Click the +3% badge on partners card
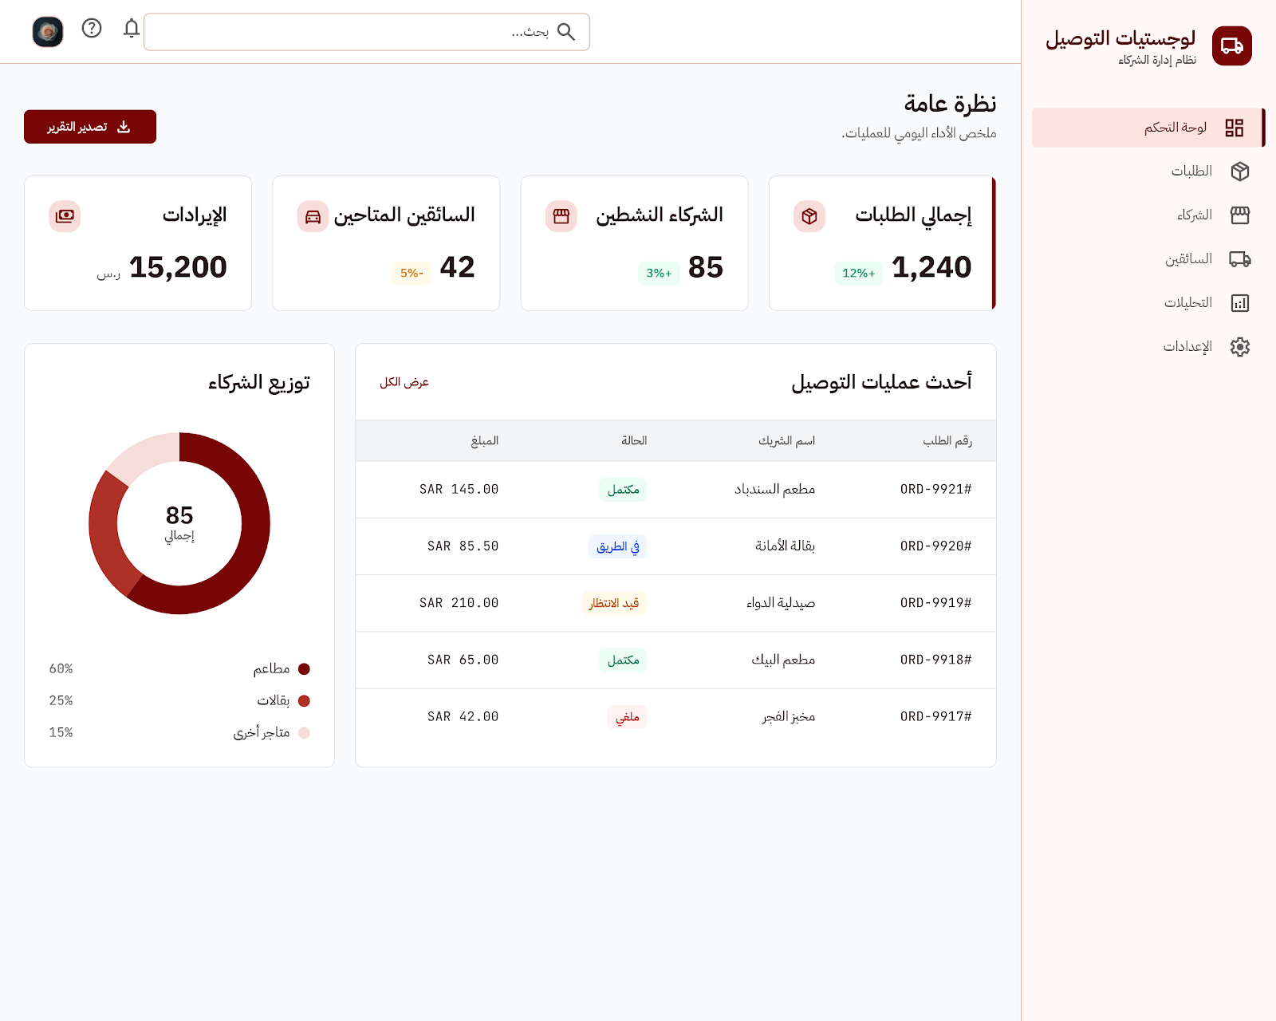This screenshot has width=1276, height=1021. [659, 273]
